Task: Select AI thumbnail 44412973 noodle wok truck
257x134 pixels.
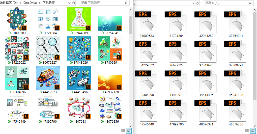Action: [48, 78]
